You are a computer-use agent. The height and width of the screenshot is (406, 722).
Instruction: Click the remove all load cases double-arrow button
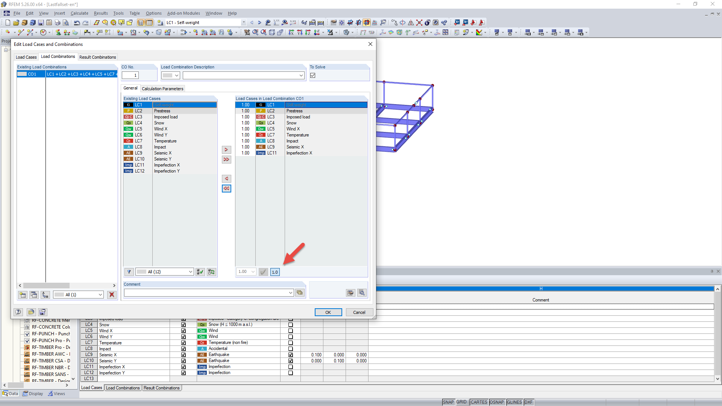click(x=226, y=188)
